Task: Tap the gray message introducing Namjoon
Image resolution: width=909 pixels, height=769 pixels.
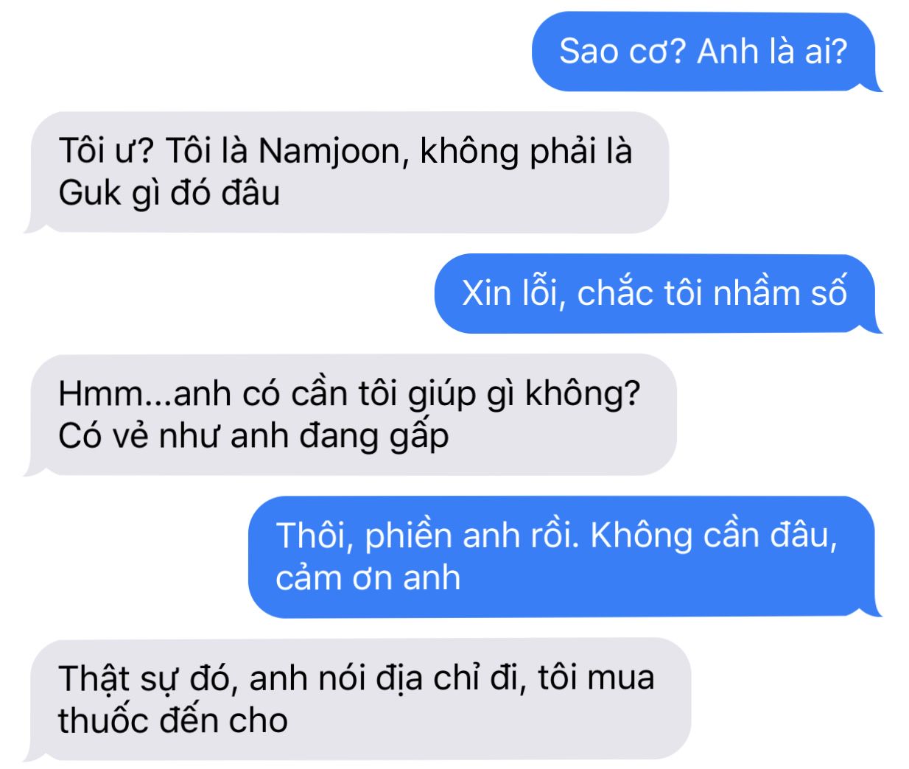Action: pos(346,172)
